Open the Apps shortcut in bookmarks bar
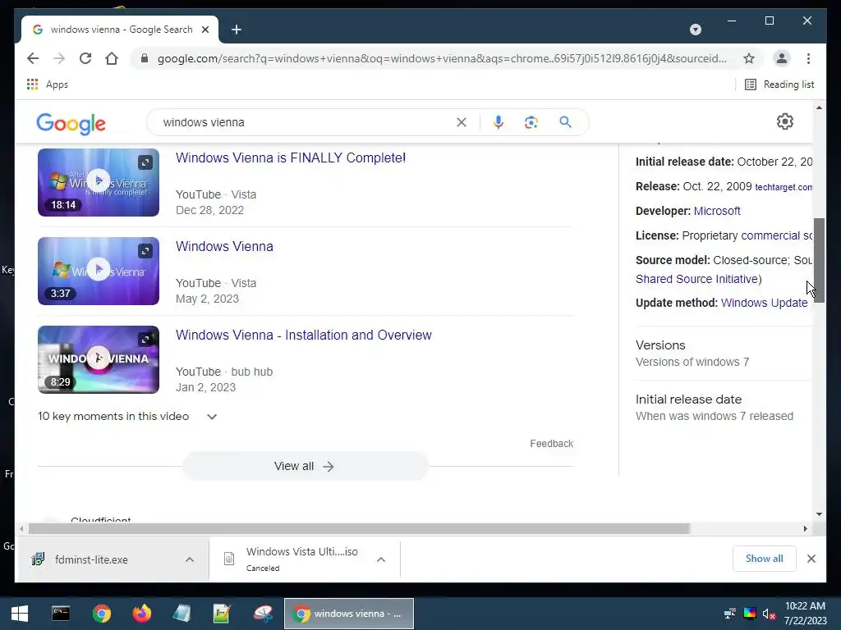Screen dimensions: 841x630 click(47, 84)
